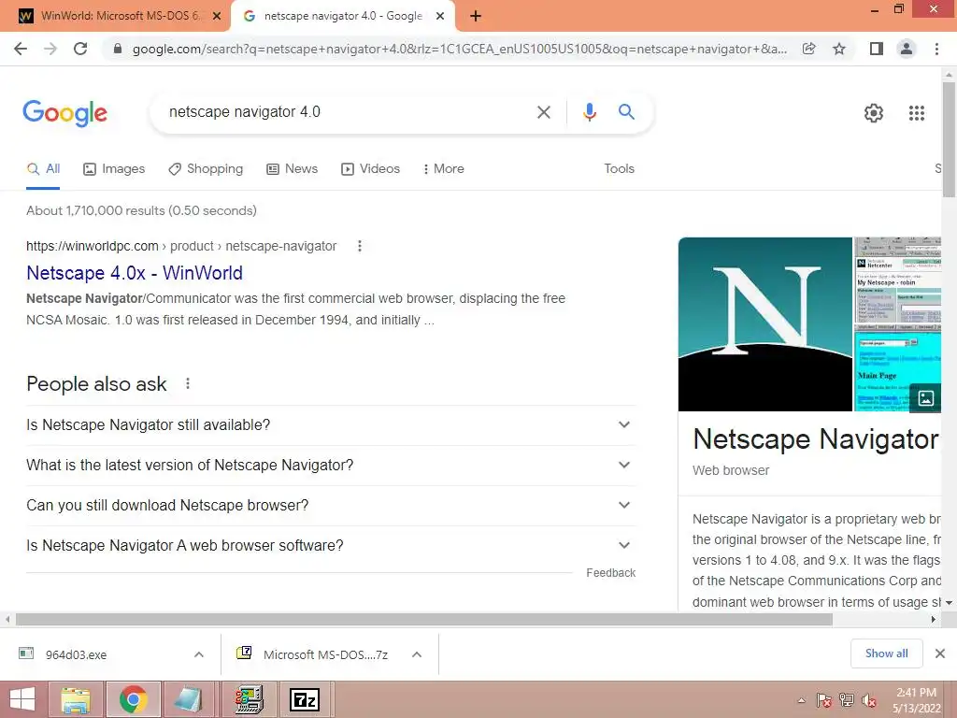This screenshot has width=957, height=718.
Task: Open the Google apps grid icon
Action: pyautogui.click(x=916, y=113)
